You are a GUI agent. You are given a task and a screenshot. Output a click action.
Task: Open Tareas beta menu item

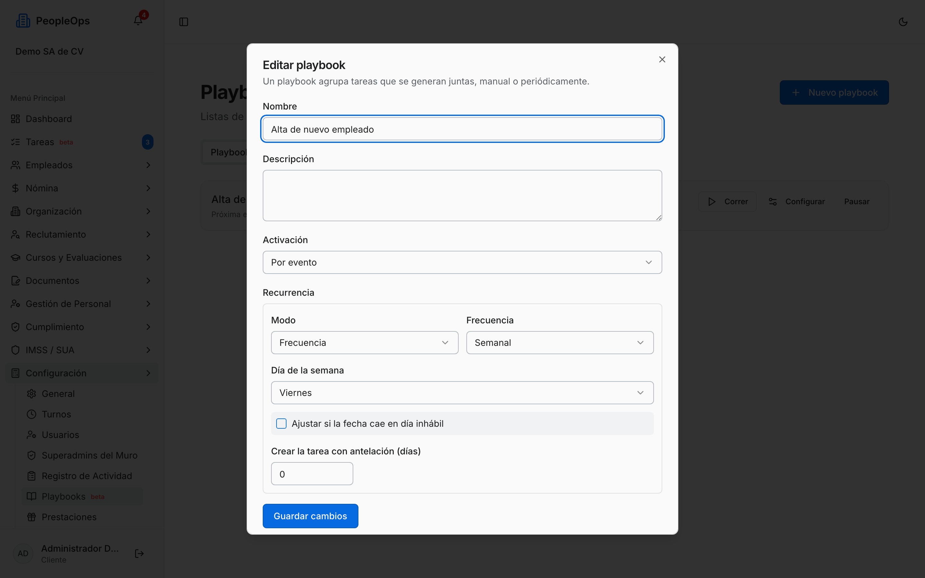click(81, 142)
